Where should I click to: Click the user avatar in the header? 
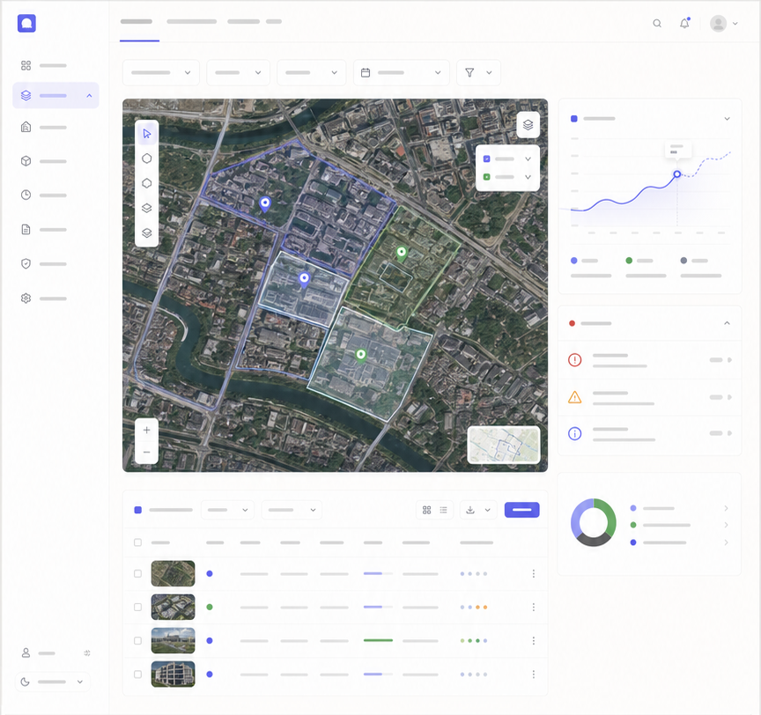(x=719, y=23)
